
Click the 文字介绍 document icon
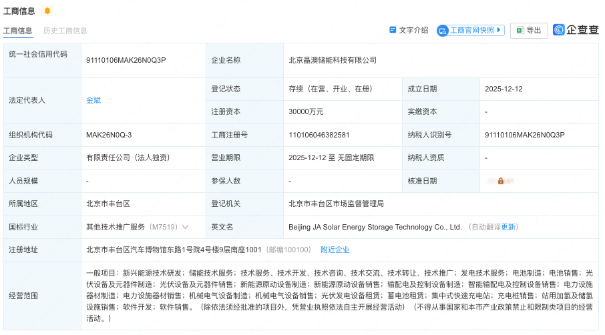[393, 30]
